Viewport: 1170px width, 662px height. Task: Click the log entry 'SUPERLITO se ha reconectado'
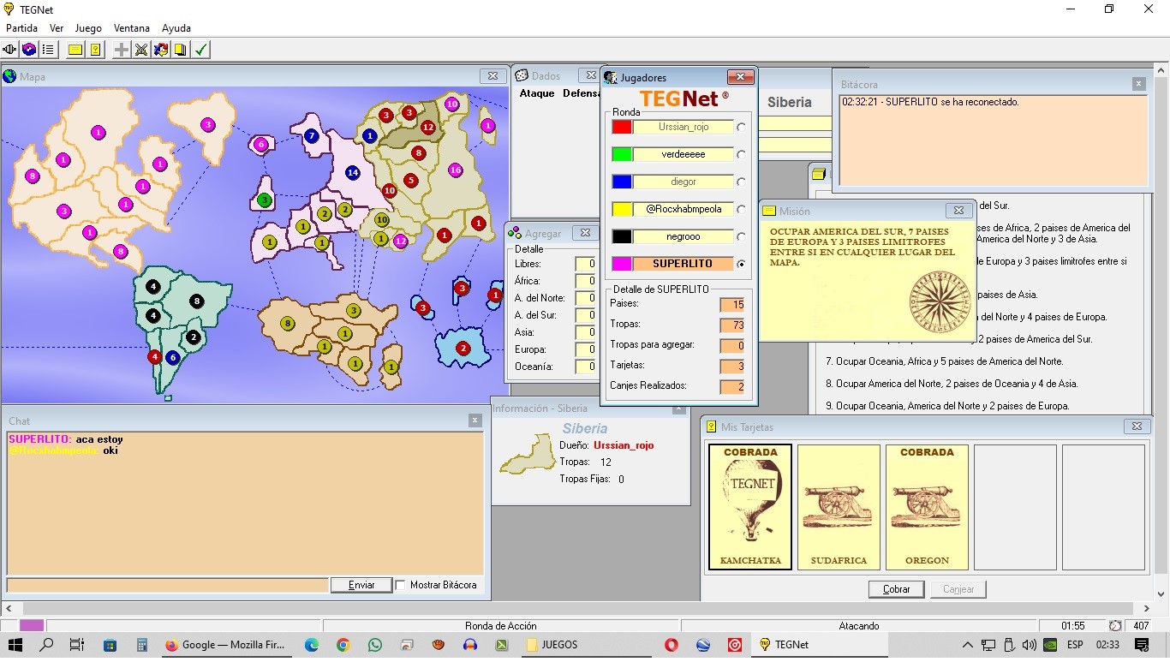coord(930,102)
